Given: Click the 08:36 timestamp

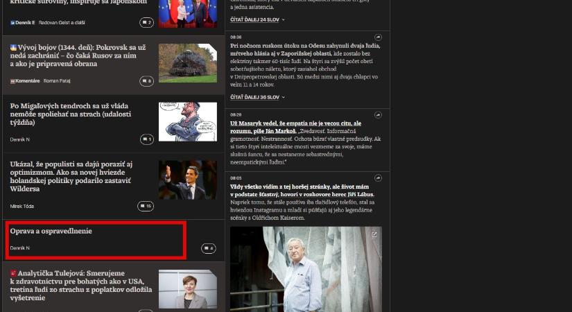Looking at the screenshot, I should (x=236, y=37).
